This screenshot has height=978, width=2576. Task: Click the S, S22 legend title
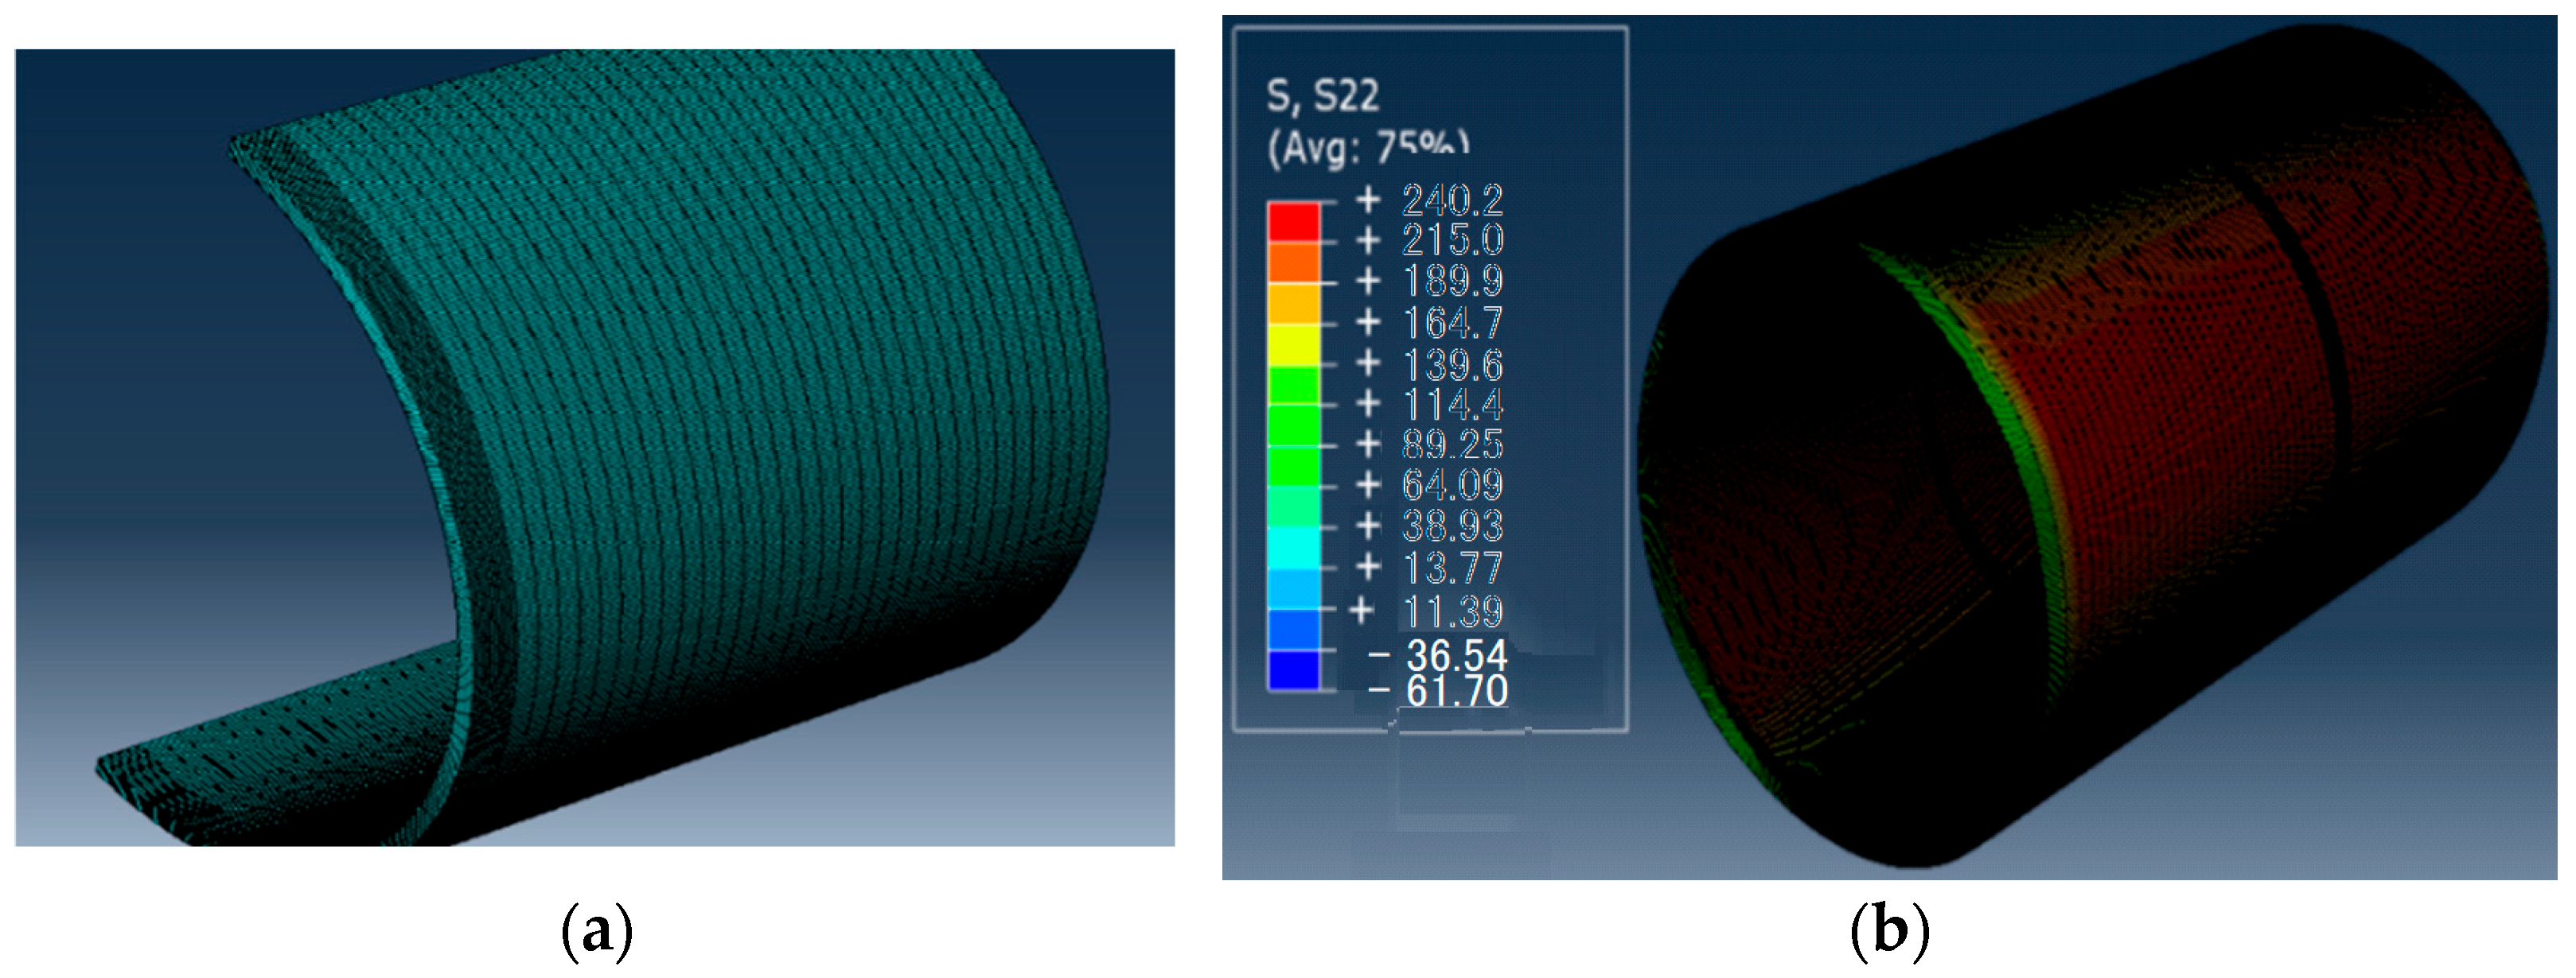coord(1322,96)
